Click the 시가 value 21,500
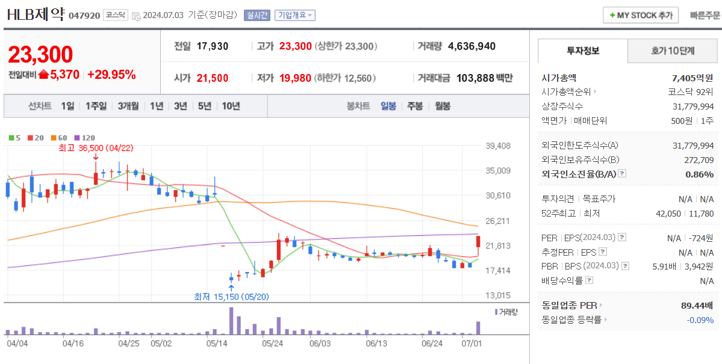 213,78
